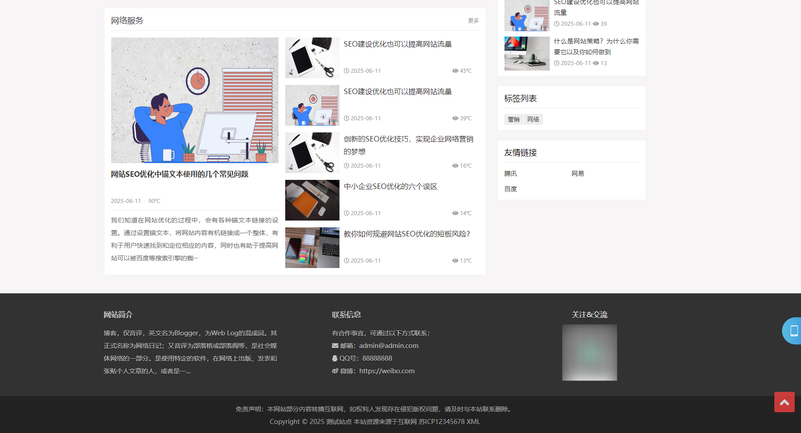Click the Weibo icon in contact info
The height and width of the screenshot is (433, 801).
(x=335, y=371)
